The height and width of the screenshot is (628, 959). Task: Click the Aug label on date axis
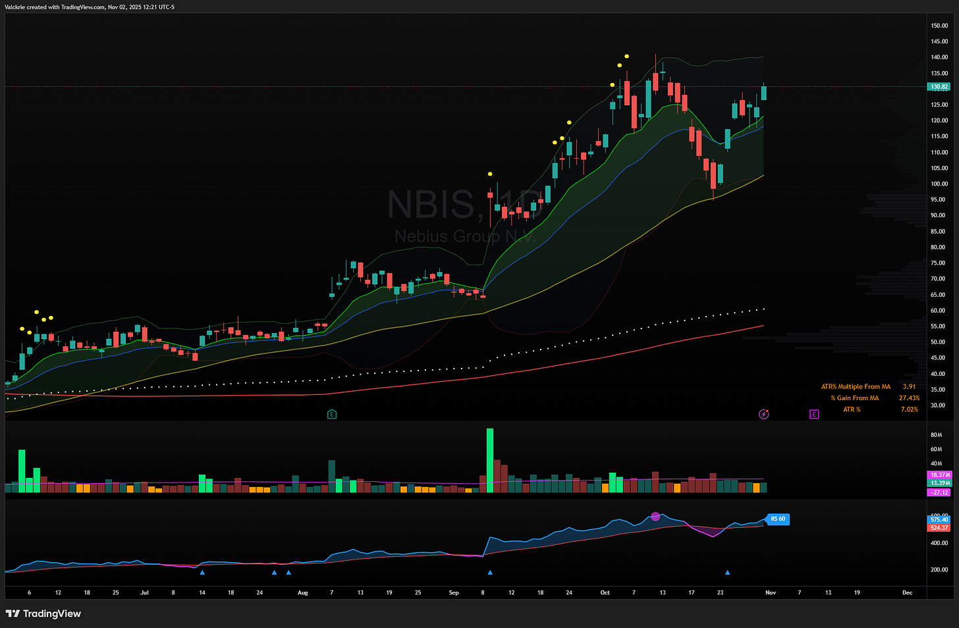(303, 592)
